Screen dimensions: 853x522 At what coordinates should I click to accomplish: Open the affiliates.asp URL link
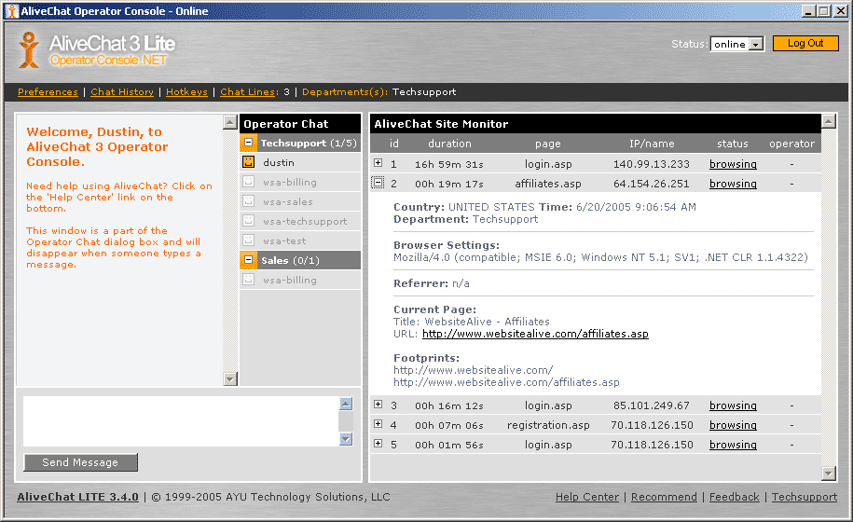[535, 334]
